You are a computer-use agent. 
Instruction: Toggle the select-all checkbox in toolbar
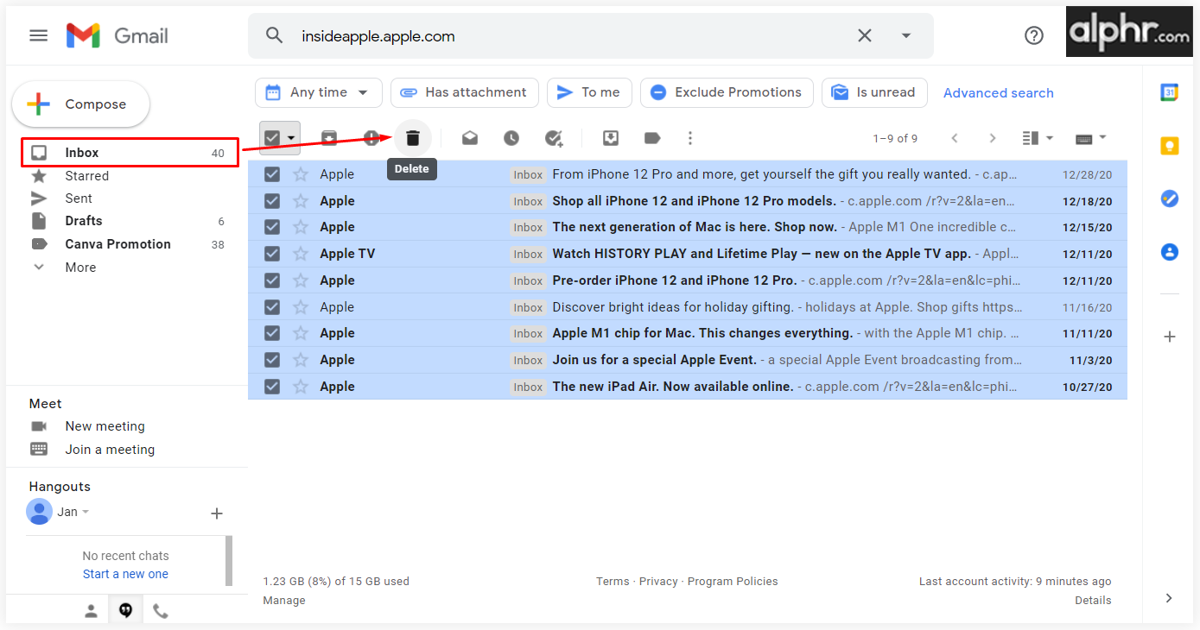272,138
